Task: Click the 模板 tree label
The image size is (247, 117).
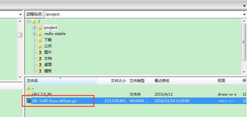Action: coord(48,71)
